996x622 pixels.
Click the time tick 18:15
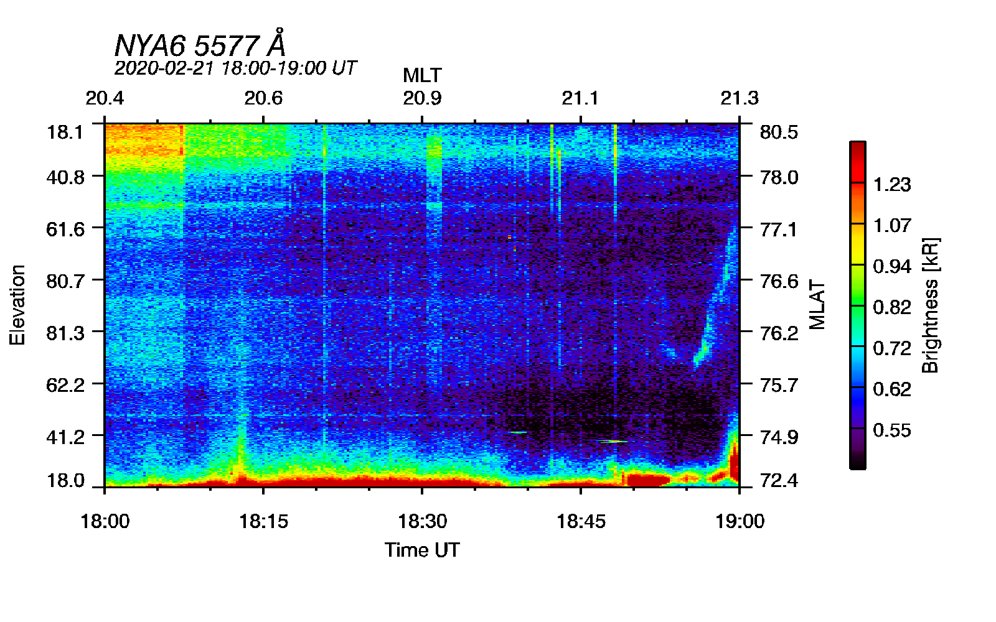tap(263, 521)
